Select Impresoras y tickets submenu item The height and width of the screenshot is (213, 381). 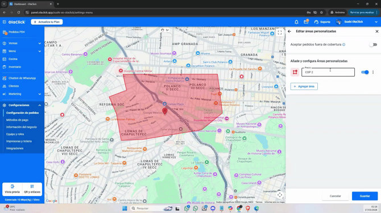pos(19,142)
